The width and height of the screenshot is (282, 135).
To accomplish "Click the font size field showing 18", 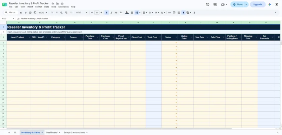I will tap(97, 13).
